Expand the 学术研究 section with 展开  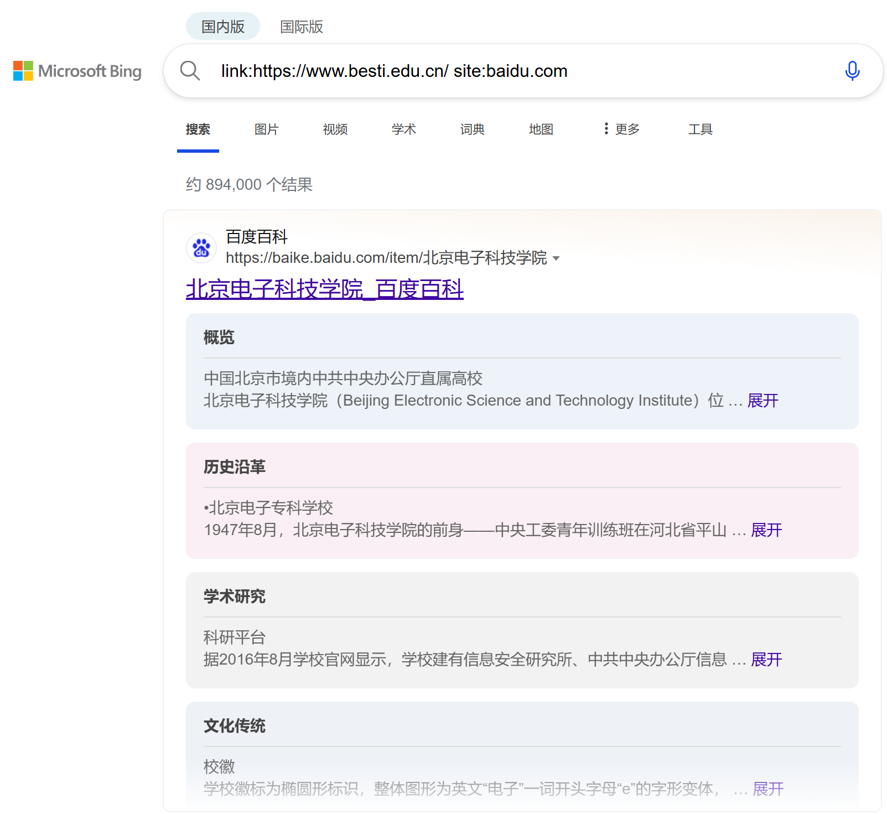pyautogui.click(x=766, y=659)
